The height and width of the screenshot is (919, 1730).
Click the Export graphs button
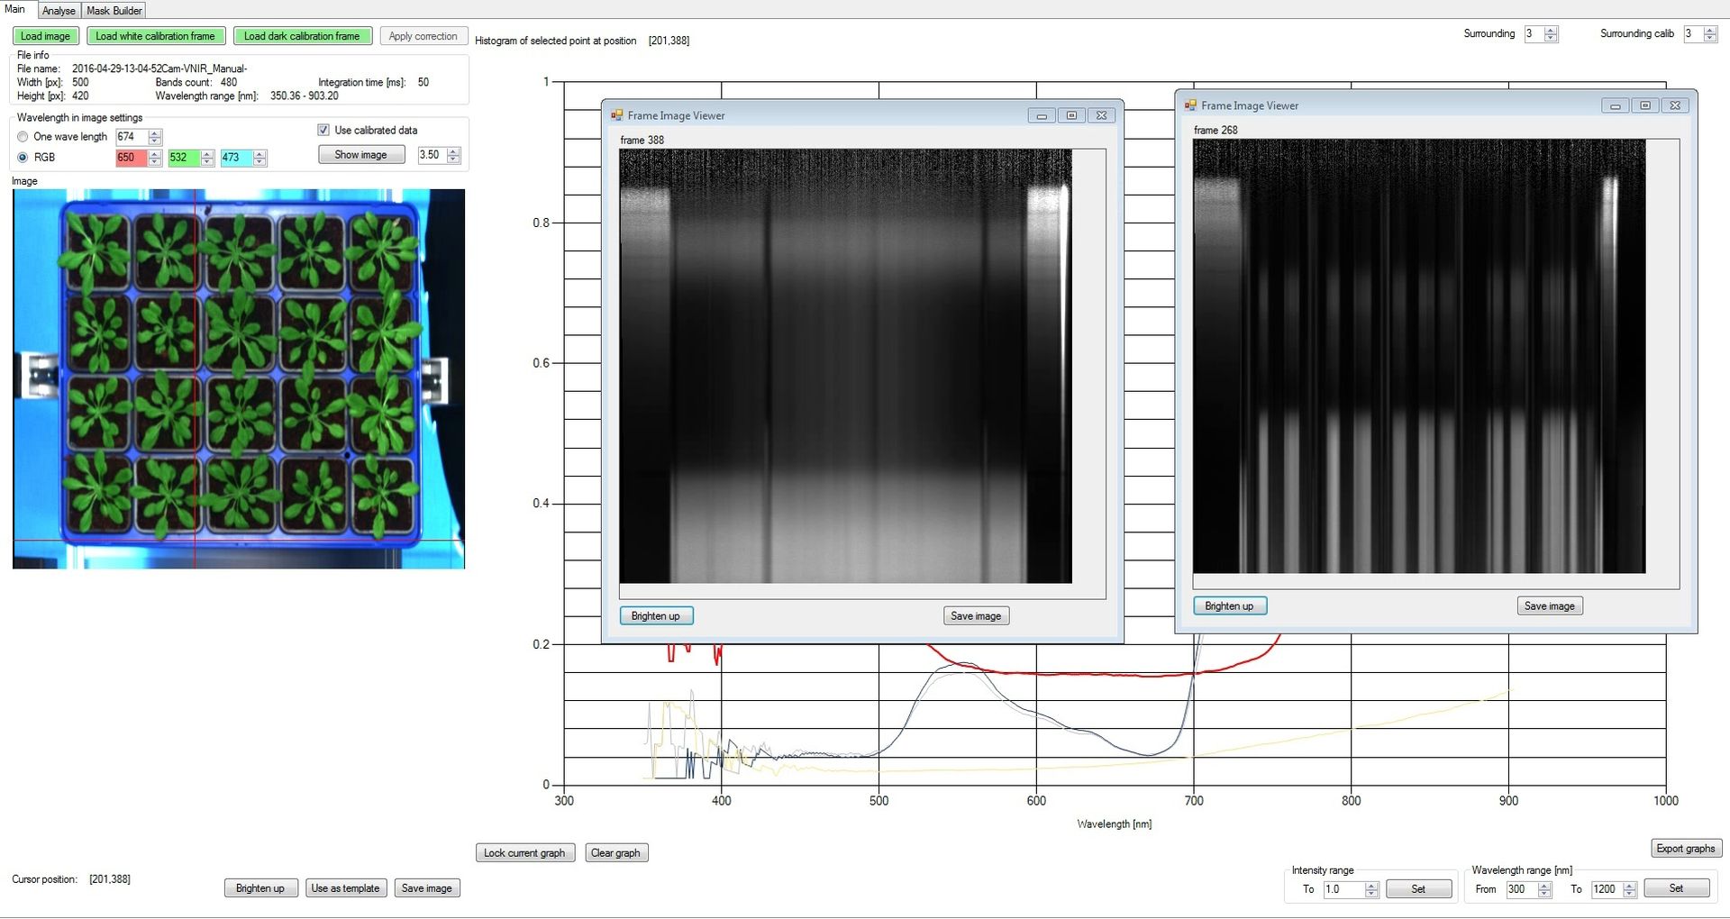(x=1685, y=849)
